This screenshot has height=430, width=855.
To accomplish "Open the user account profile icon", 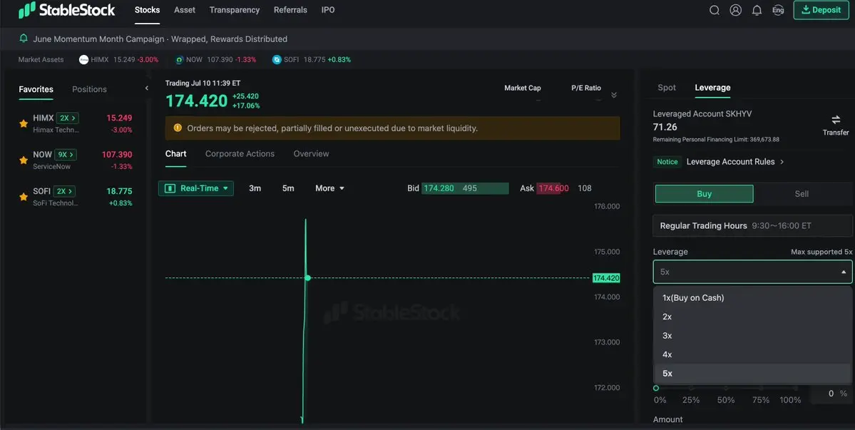I will click(736, 11).
